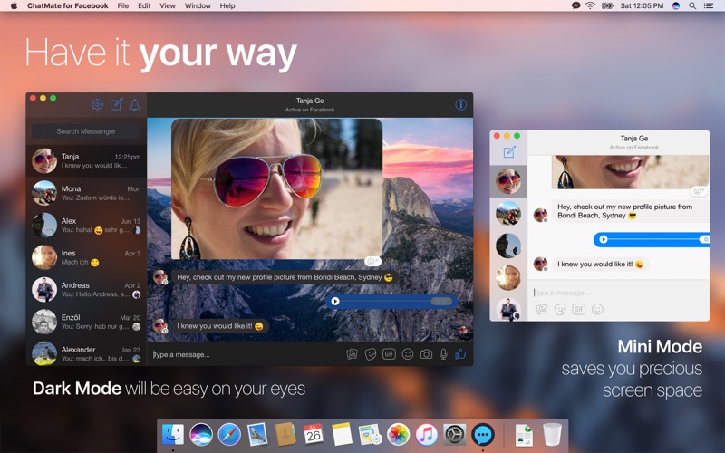Send a thumbs-up like

click(x=460, y=354)
